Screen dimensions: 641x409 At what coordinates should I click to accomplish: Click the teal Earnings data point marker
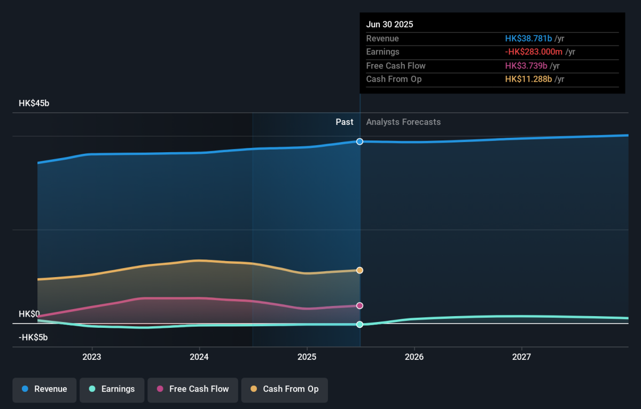pos(359,324)
